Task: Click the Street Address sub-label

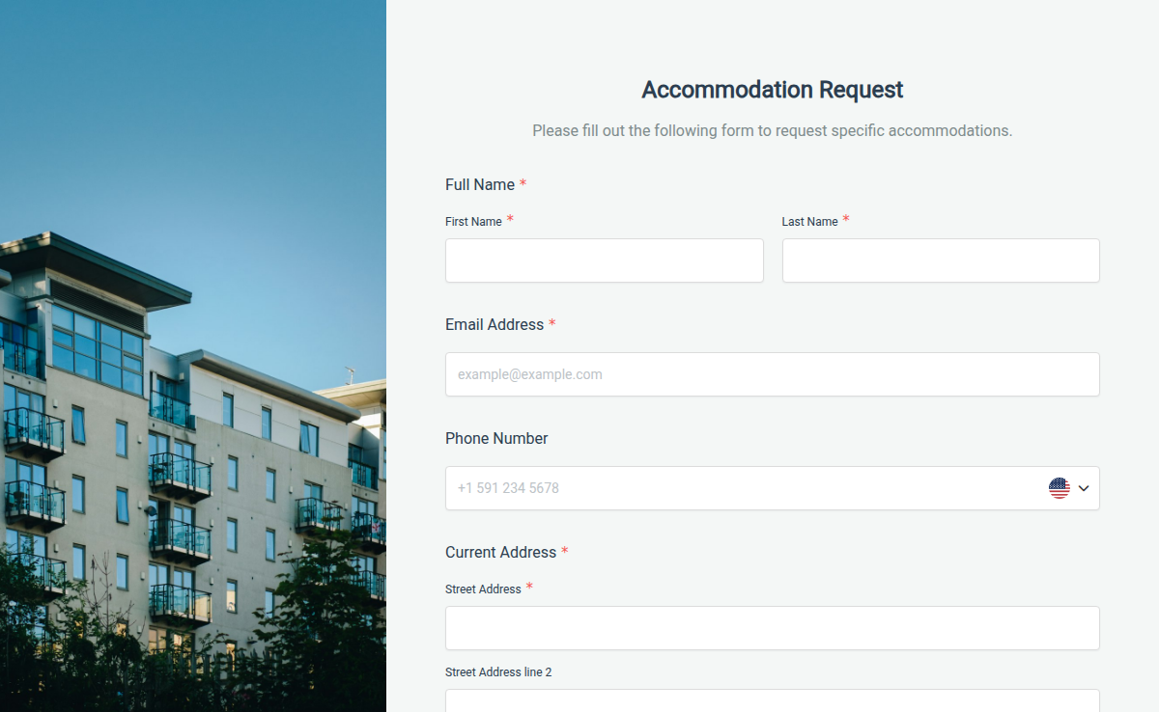Action: click(x=483, y=589)
